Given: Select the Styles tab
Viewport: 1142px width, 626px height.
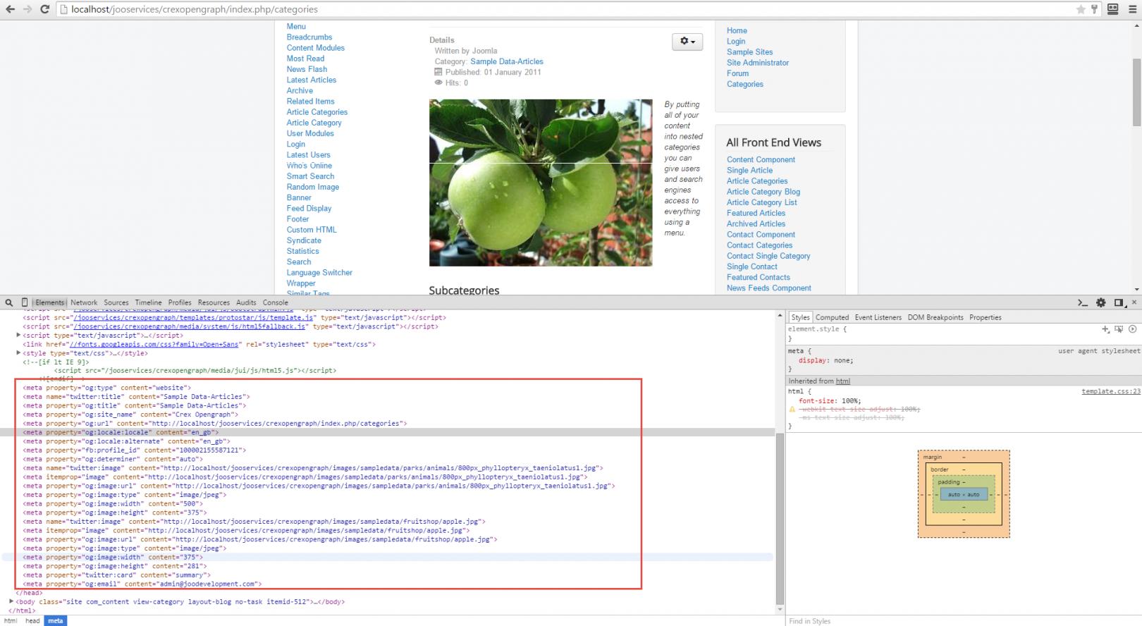Looking at the screenshot, I should 800,317.
